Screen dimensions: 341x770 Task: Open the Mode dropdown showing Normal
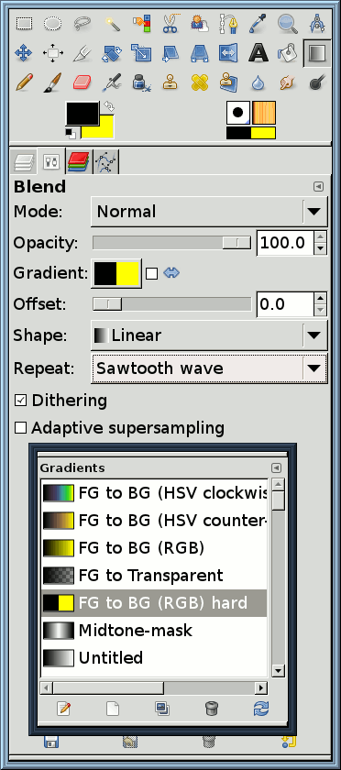[209, 212]
